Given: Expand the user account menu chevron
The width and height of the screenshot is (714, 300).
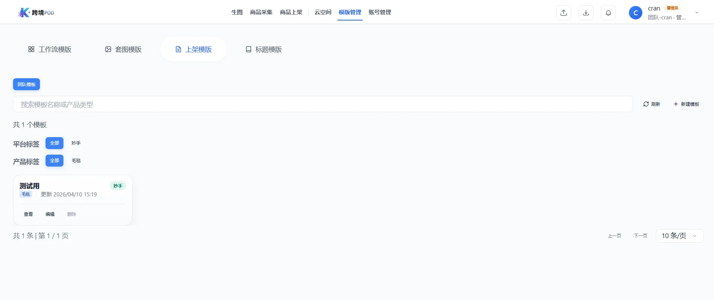Looking at the screenshot, I should (x=696, y=13).
